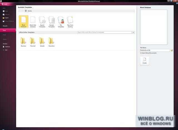Open the Personal online templates folder
The height and width of the screenshot is (130, 178).
[33, 42]
